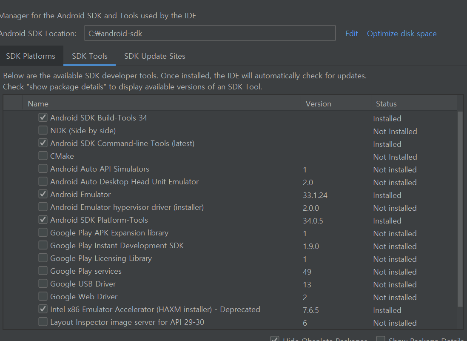Select NDK (Side by side) row name
The height and width of the screenshot is (341, 467).
83,131
